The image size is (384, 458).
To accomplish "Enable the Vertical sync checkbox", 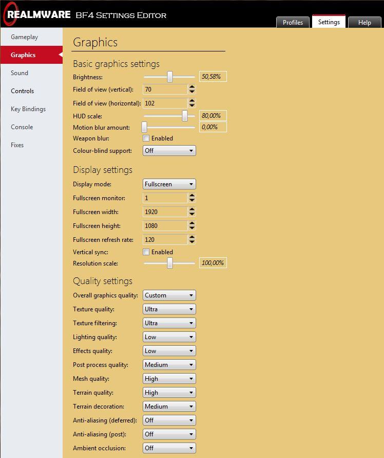I will 146,252.
